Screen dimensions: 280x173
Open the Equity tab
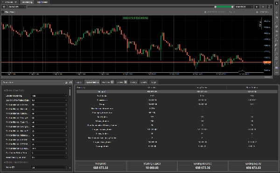pyautogui.click(x=79, y=82)
